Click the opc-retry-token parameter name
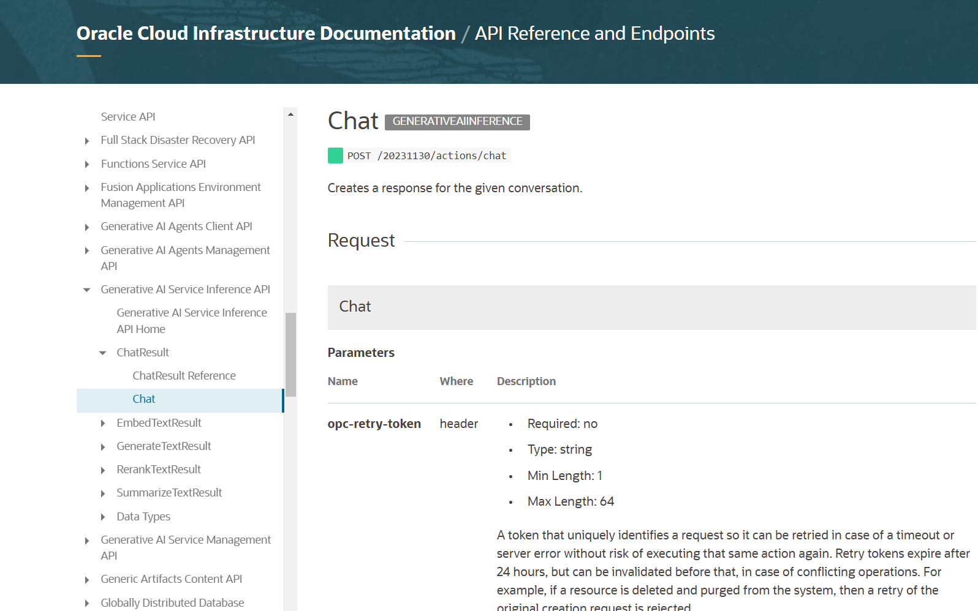The width and height of the screenshot is (978, 611). 374,424
